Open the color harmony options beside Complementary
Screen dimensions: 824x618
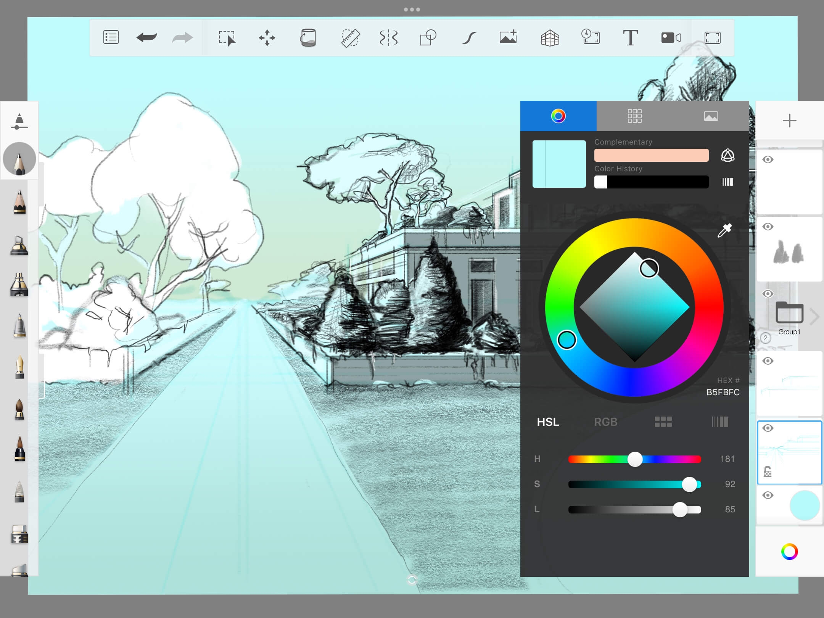pyautogui.click(x=727, y=155)
